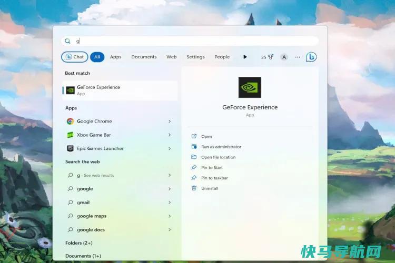Switch to the Web filter tab

coord(172,57)
